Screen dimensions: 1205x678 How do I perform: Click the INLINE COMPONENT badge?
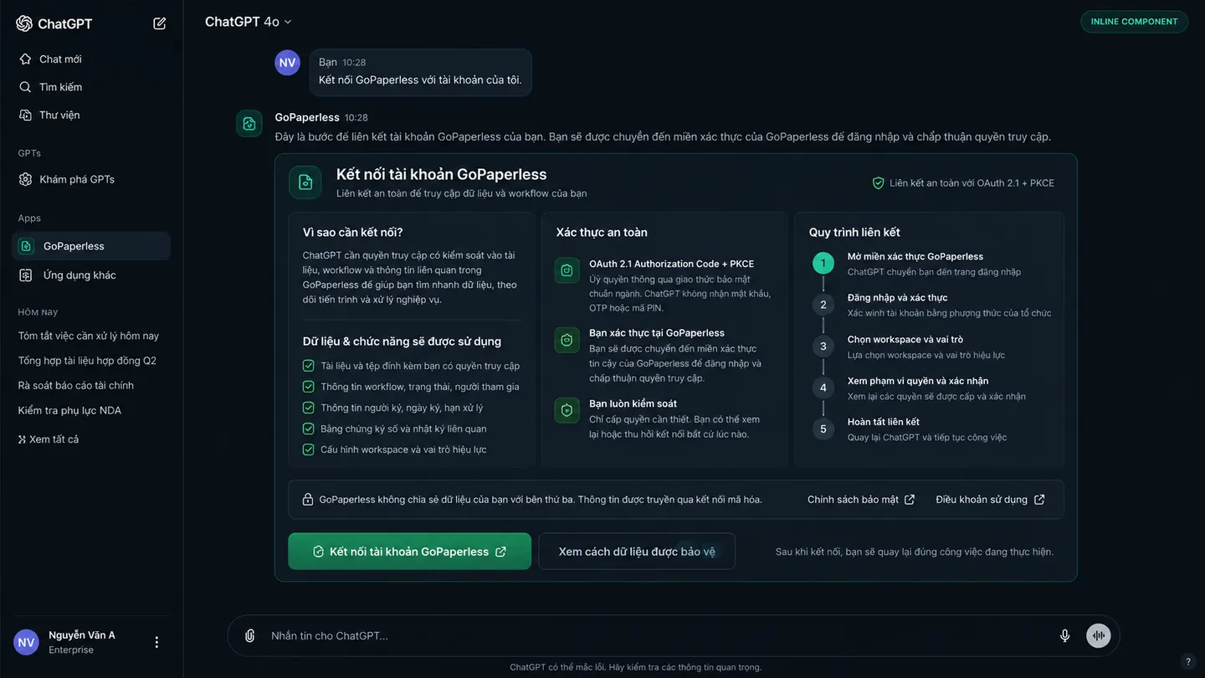click(x=1134, y=22)
